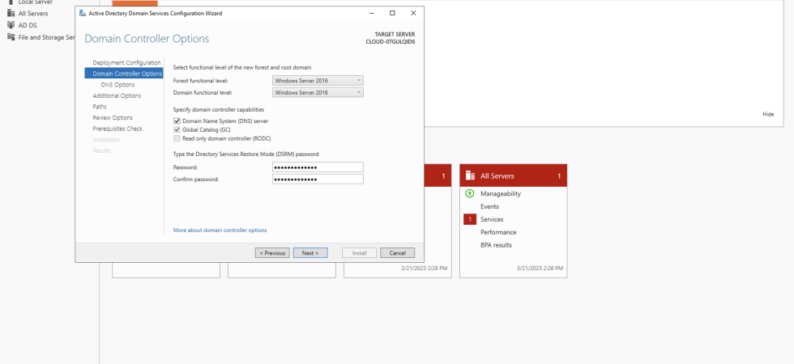Open More about domain controller options link
Image resolution: width=794 pixels, height=364 pixels.
tap(220, 230)
